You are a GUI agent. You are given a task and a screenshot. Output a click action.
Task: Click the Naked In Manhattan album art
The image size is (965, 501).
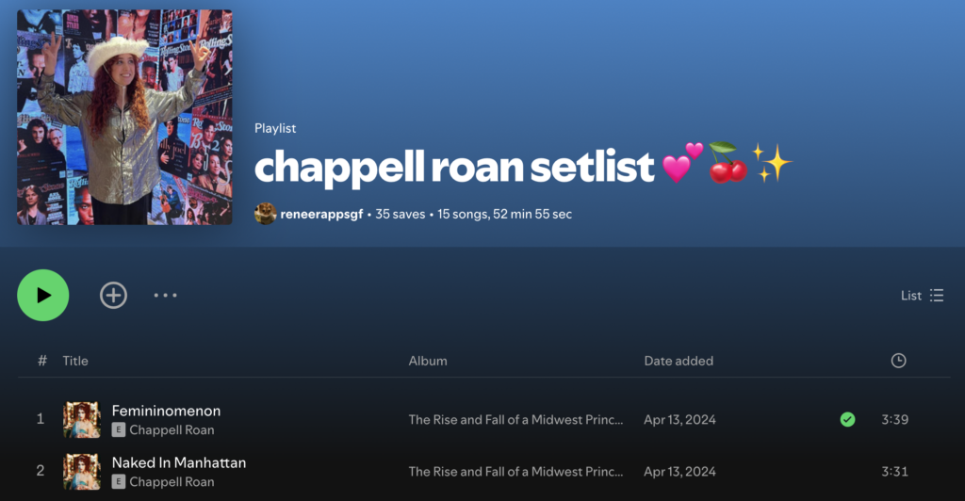[x=82, y=472]
